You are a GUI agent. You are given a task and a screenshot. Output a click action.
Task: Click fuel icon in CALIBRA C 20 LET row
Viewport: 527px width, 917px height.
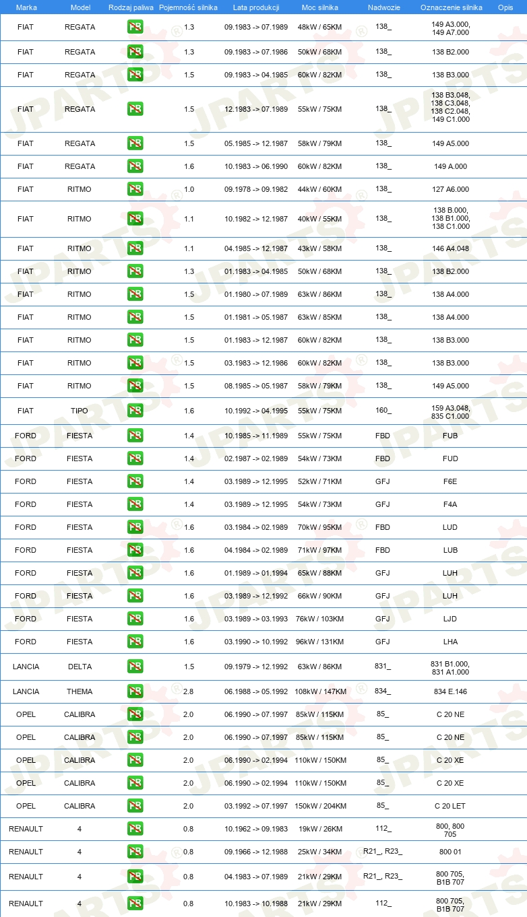point(135,806)
